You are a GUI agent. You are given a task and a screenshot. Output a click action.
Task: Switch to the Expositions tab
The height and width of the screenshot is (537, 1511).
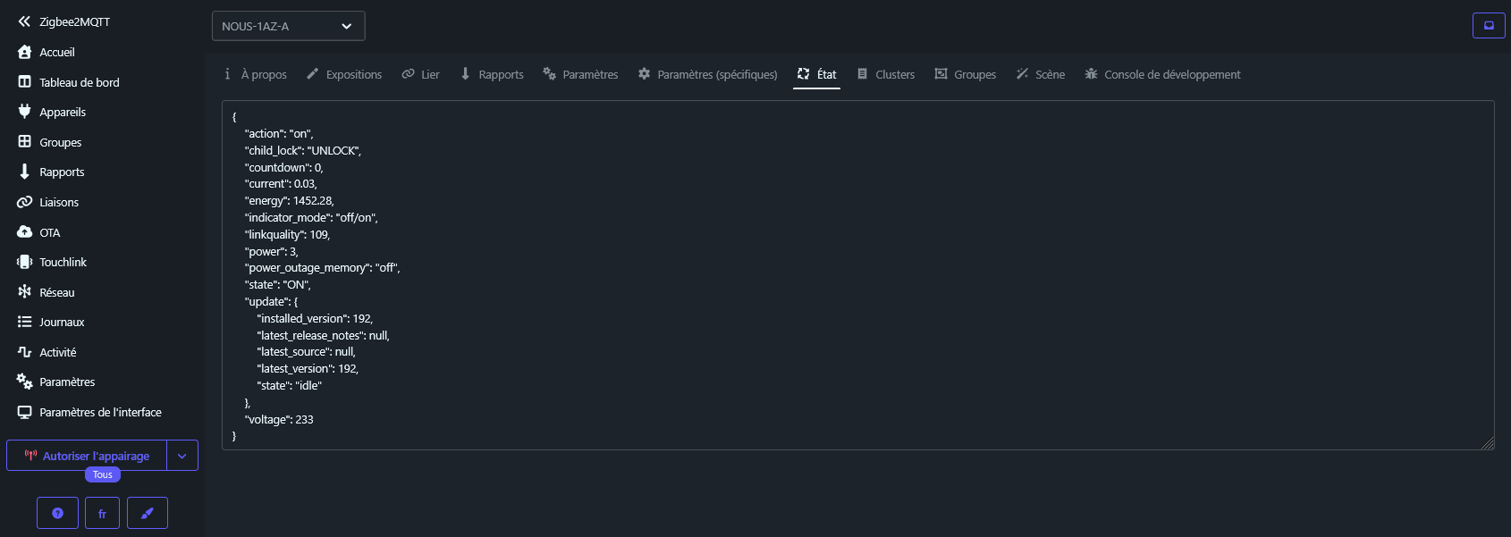click(344, 74)
